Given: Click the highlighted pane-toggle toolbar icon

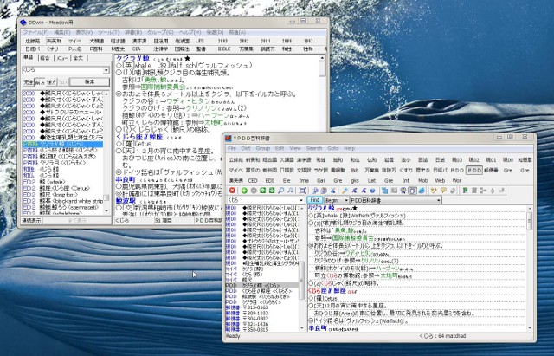Looking at the screenshot, I should click(412, 191).
